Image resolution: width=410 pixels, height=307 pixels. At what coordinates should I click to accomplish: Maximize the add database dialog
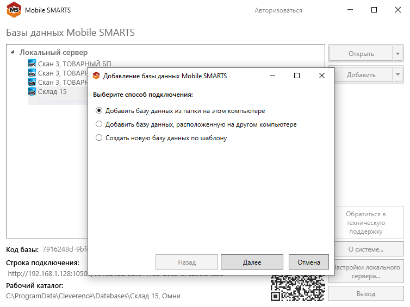[x=297, y=76]
